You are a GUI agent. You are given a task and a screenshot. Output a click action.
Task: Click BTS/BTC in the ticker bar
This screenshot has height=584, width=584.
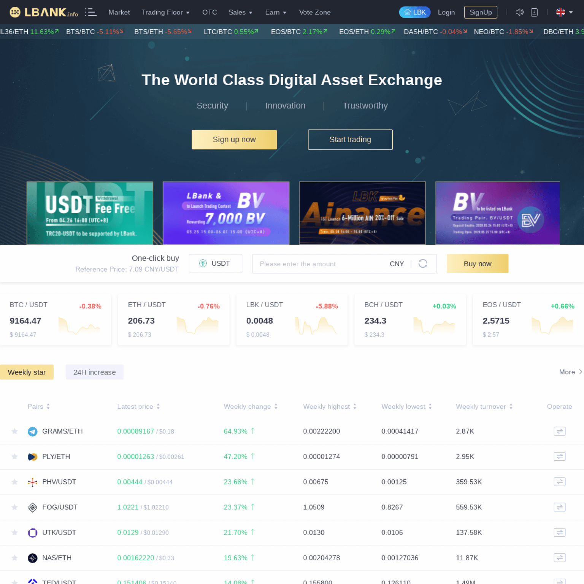95,32
